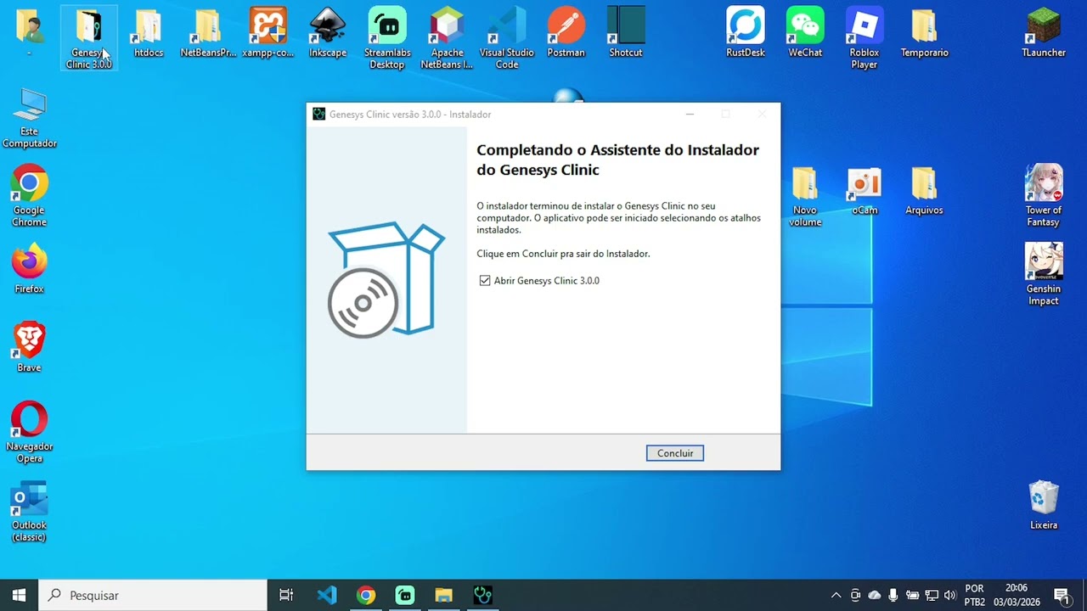Launch Streamlabs Desktop shortcut
Screen dimensions: 1087x611
pyautogui.click(x=387, y=38)
